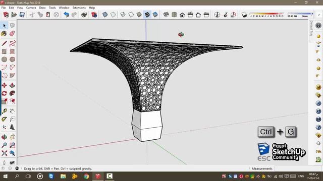
Task: Pick the Paint Bucket tool
Action: tap(4, 34)
